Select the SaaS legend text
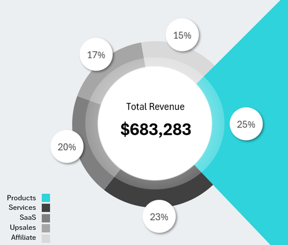The width and height of the screenshot is (288, 245). pyautogui.click(x=28, y=218)
